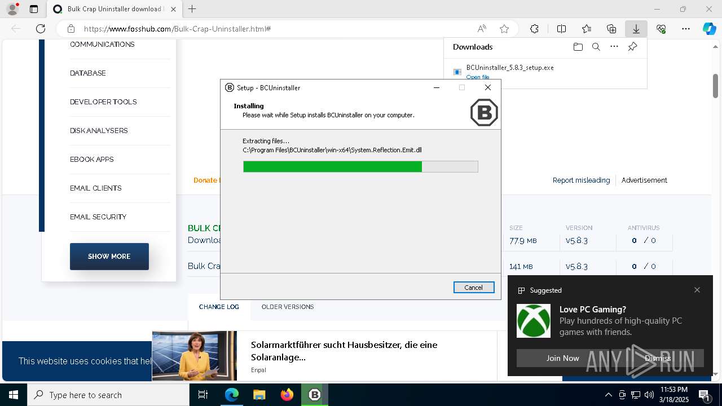The width and height of the screenshot is (722, 406).
Task: Click the page vertical scrollbar
Action: [x=716, y=86]
